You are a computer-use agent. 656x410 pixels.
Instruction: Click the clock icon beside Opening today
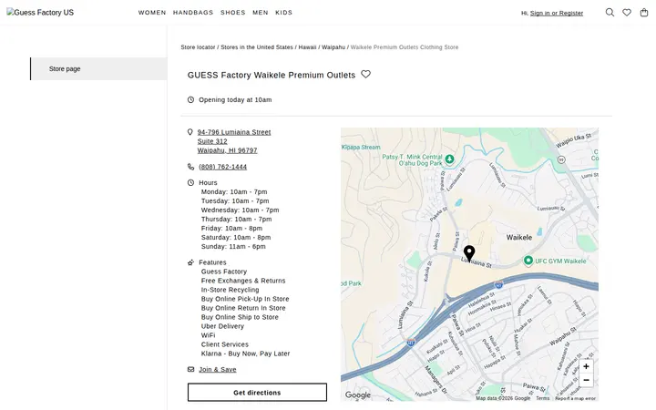click(190, 99)
